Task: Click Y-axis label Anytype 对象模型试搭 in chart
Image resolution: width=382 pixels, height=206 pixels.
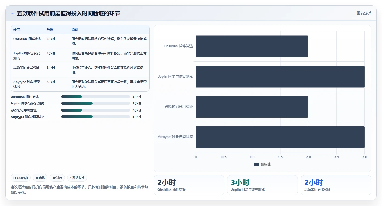Action: click(x=175, y=137)
